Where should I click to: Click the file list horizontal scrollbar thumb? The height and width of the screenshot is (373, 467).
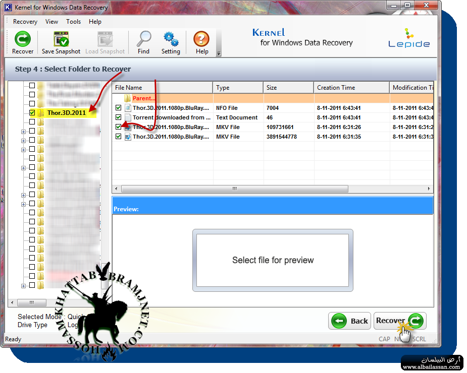point(235,189)
